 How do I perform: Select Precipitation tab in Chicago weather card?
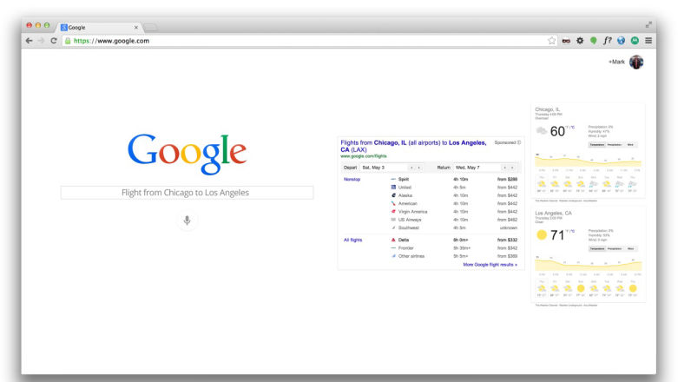click(x=614, y=144)
